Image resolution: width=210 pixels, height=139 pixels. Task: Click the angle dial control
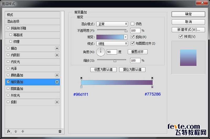pyautogui.click(x=101, y=52)
